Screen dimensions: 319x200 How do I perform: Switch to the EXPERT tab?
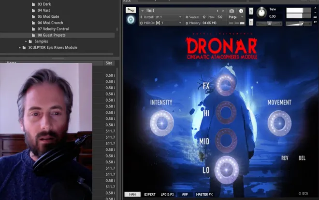[150, 194]
